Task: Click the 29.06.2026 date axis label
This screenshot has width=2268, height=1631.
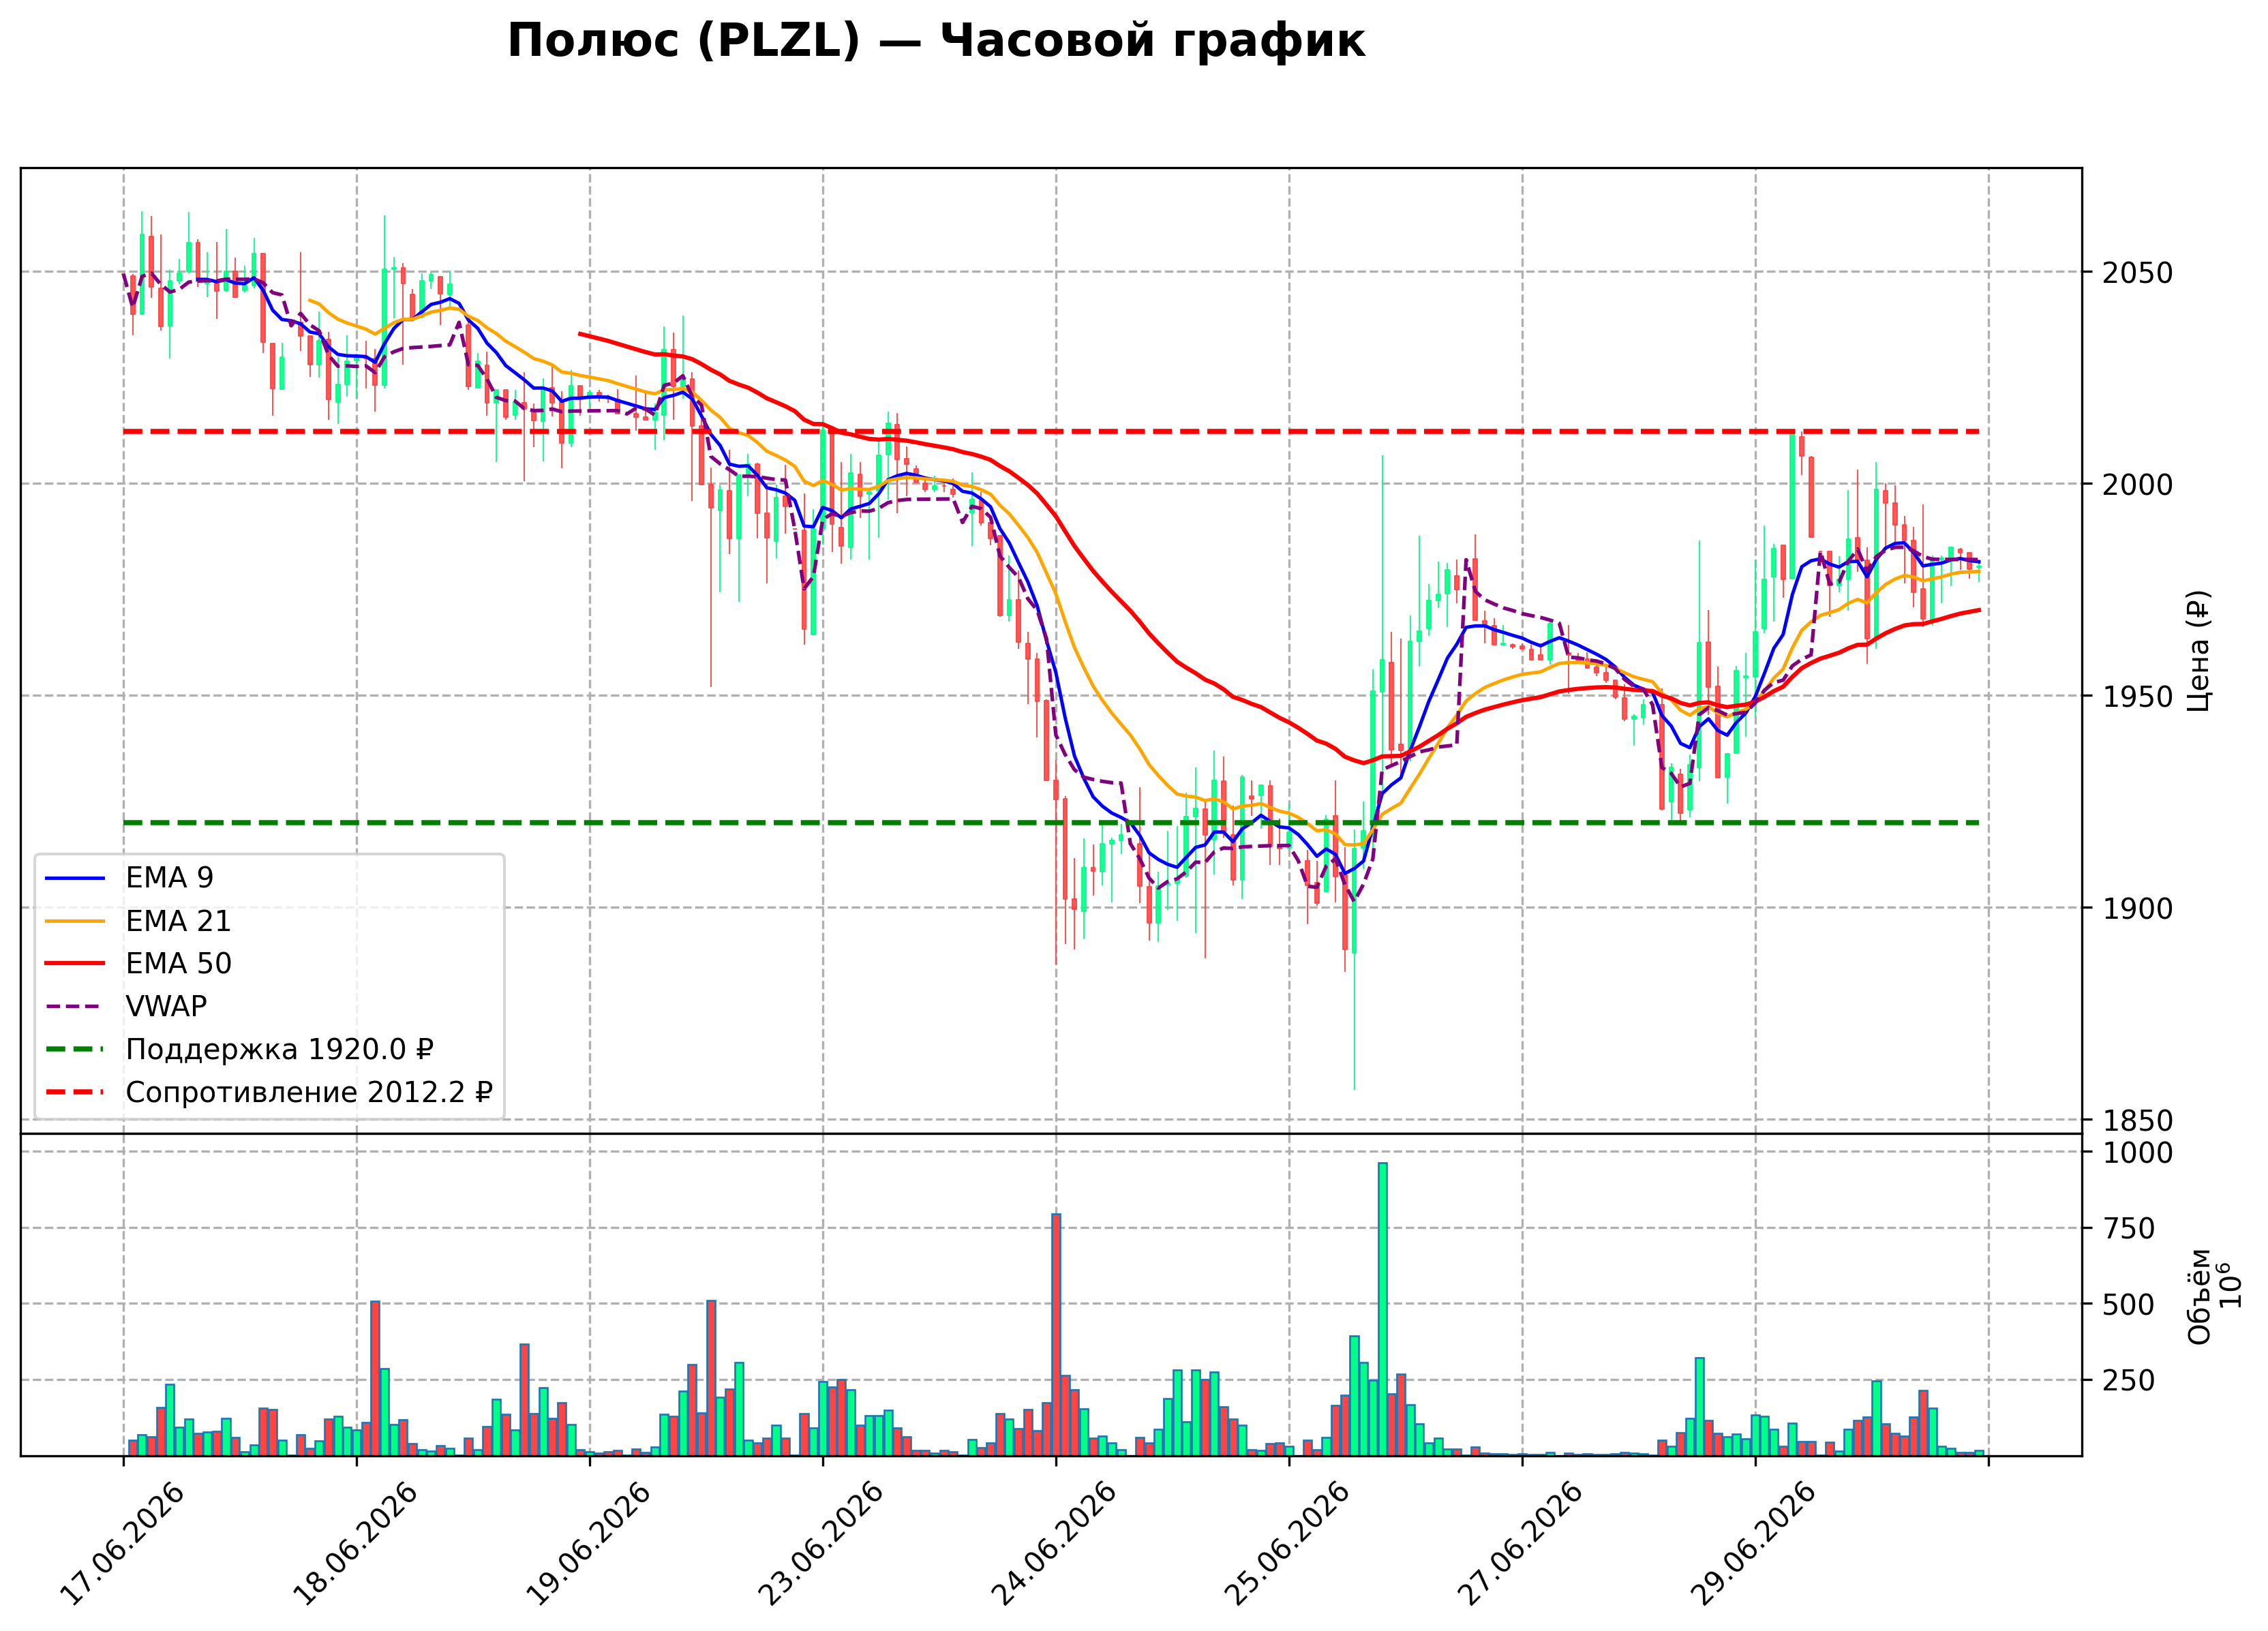Action: click(1753, 1544)
